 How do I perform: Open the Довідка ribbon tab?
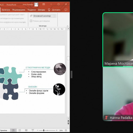(x=41, y=10)
